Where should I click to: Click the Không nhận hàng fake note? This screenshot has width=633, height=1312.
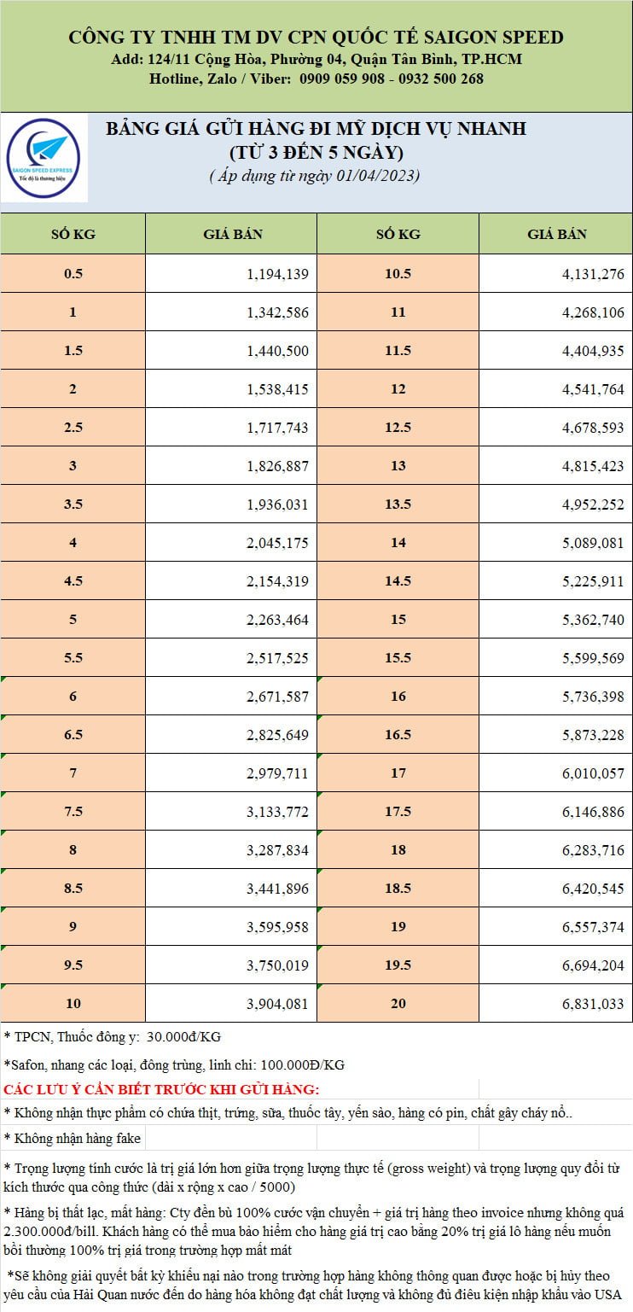pyautogui.click(x=73, y=1138)
